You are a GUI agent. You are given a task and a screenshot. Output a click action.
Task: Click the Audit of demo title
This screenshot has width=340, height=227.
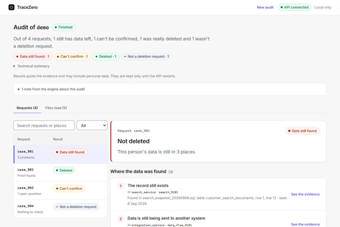tap(31, 27)
